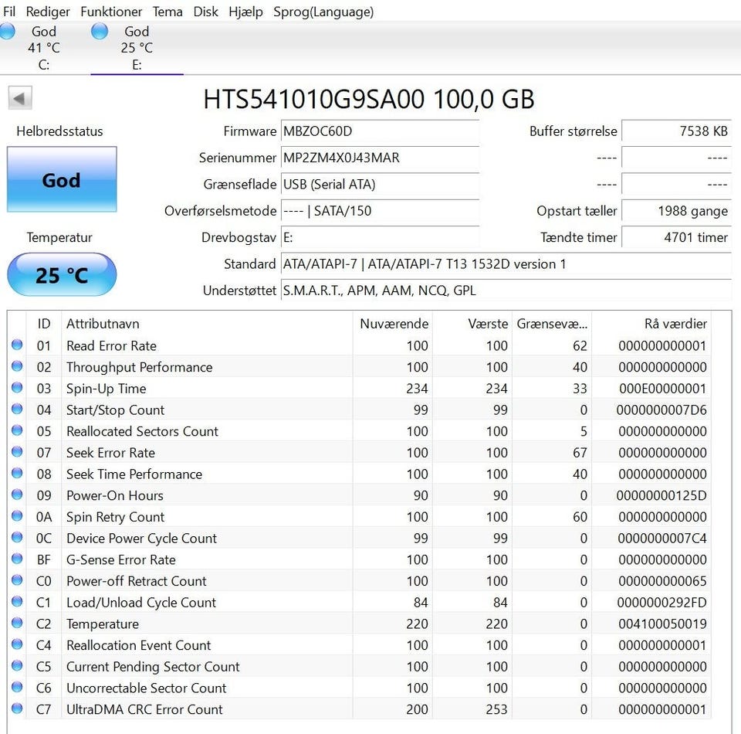Click the E: drive status orb

[x=100, y=32]
